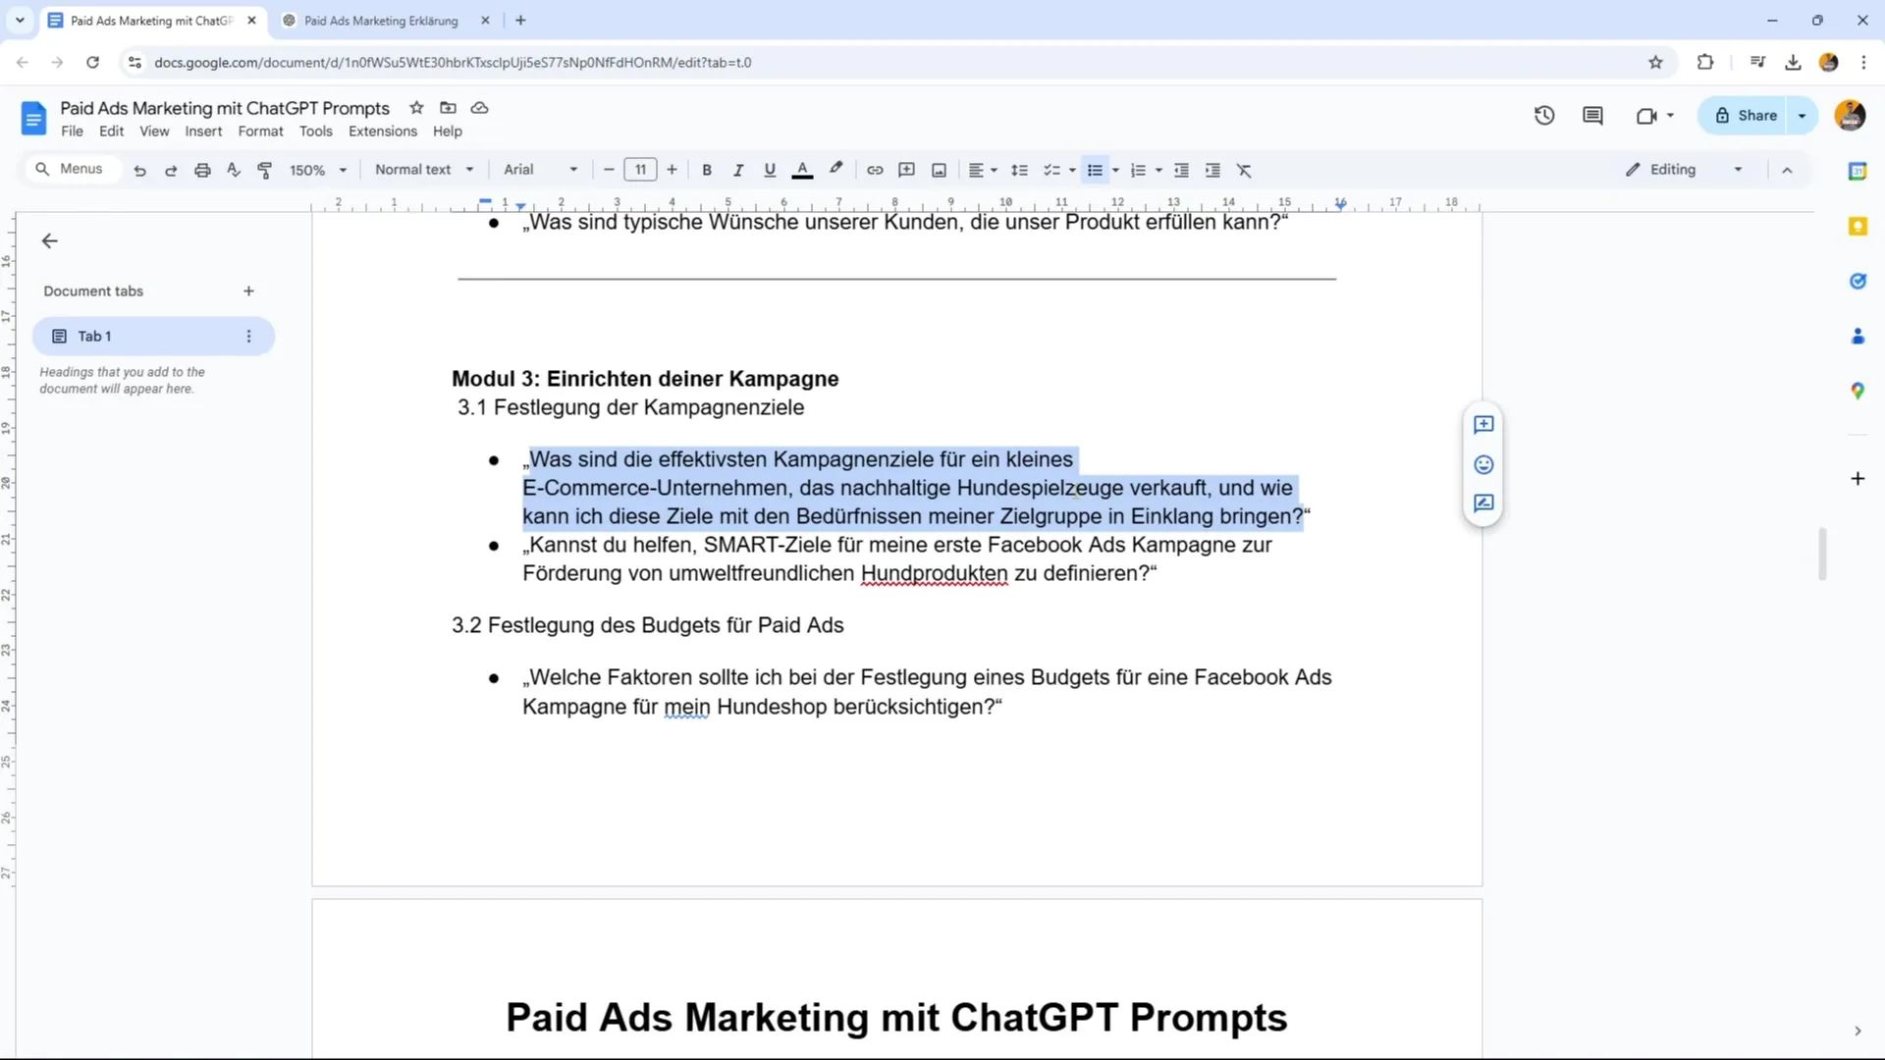Open the Insert menu
This screenshot has width=1885, height=1060.
point(203,132)
